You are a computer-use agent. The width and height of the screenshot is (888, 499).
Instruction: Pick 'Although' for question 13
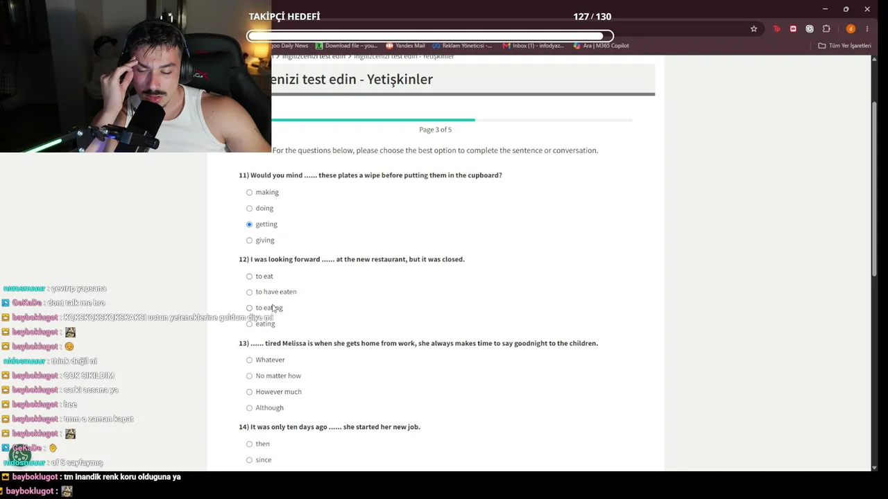(249, 408)
